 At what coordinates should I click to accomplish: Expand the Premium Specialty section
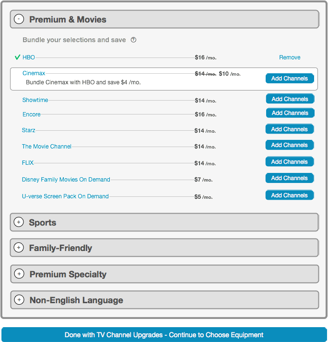(x=19, y=274)
